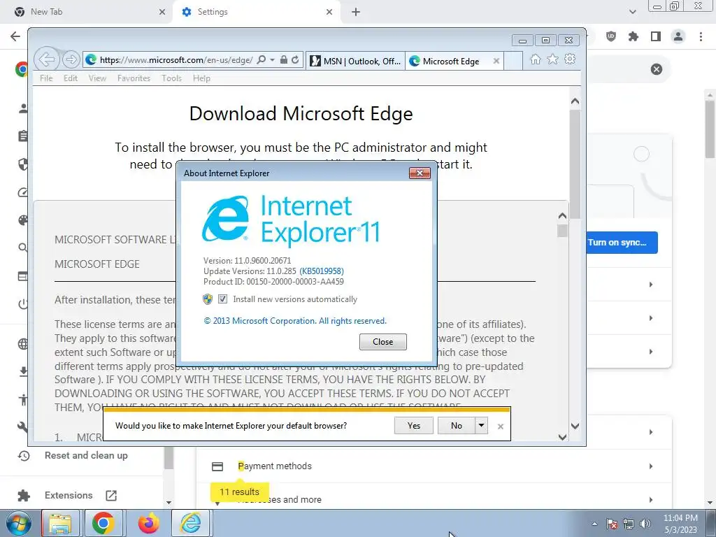Refresh the page in Internet Explorer

[x=295, y=60]
